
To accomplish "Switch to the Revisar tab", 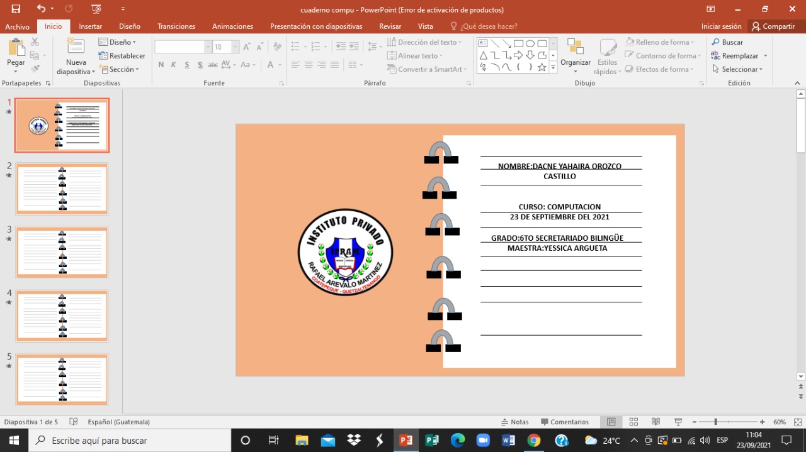I will click(390, 26).
